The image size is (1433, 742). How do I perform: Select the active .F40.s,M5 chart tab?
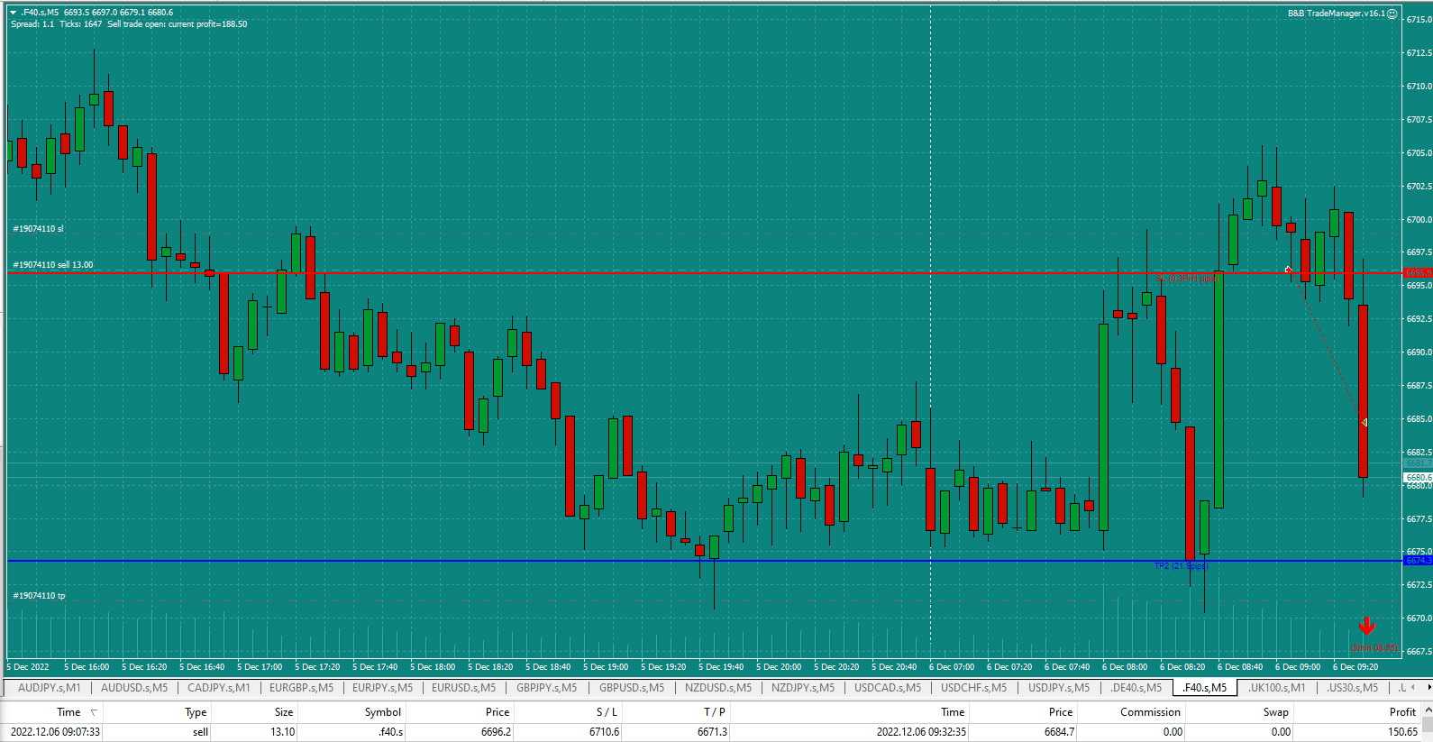1205,688
